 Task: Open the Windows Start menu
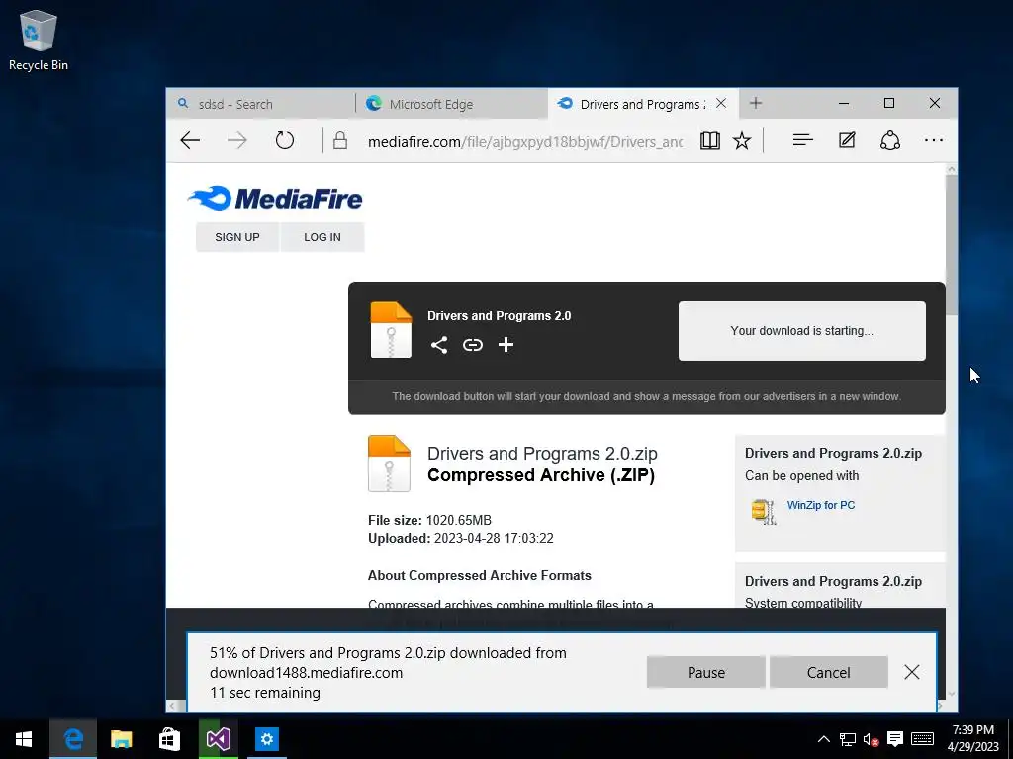(24, 739)
